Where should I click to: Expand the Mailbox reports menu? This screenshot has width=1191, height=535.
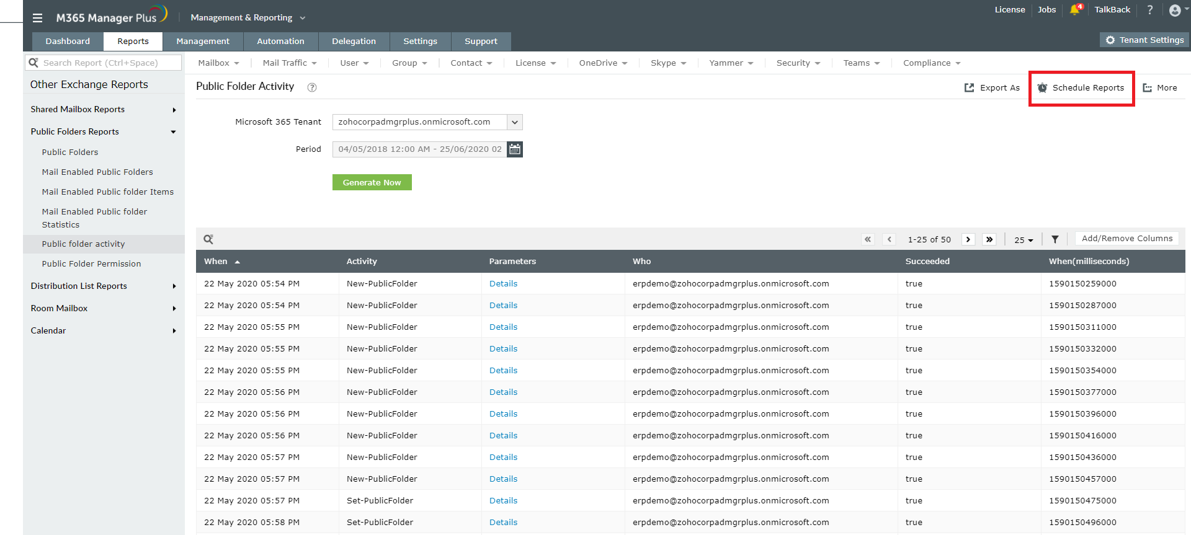[218, 63]
